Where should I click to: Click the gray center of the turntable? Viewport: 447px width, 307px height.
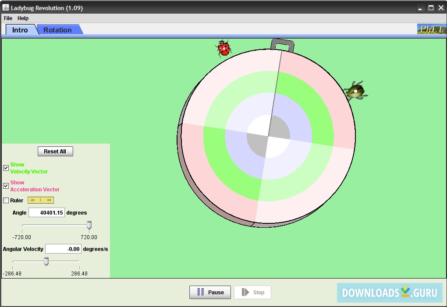pyautogui.click(x=268, y=137)
